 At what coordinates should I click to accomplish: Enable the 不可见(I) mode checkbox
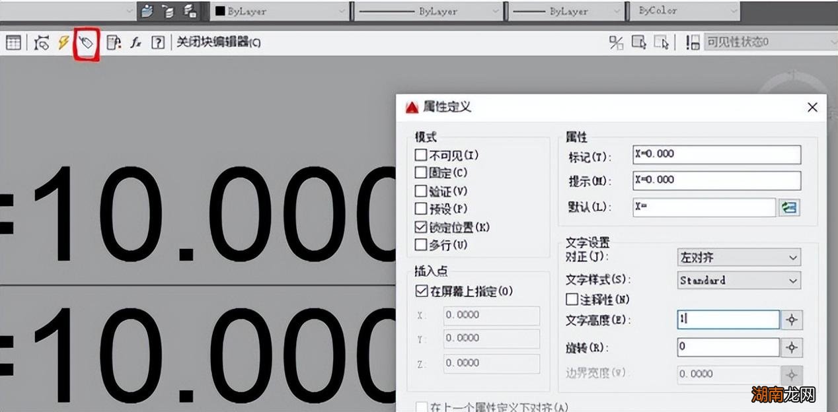[x=421, y=154]
